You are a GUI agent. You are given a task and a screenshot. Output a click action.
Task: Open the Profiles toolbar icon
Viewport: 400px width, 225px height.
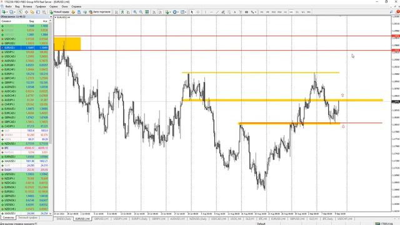11,12
